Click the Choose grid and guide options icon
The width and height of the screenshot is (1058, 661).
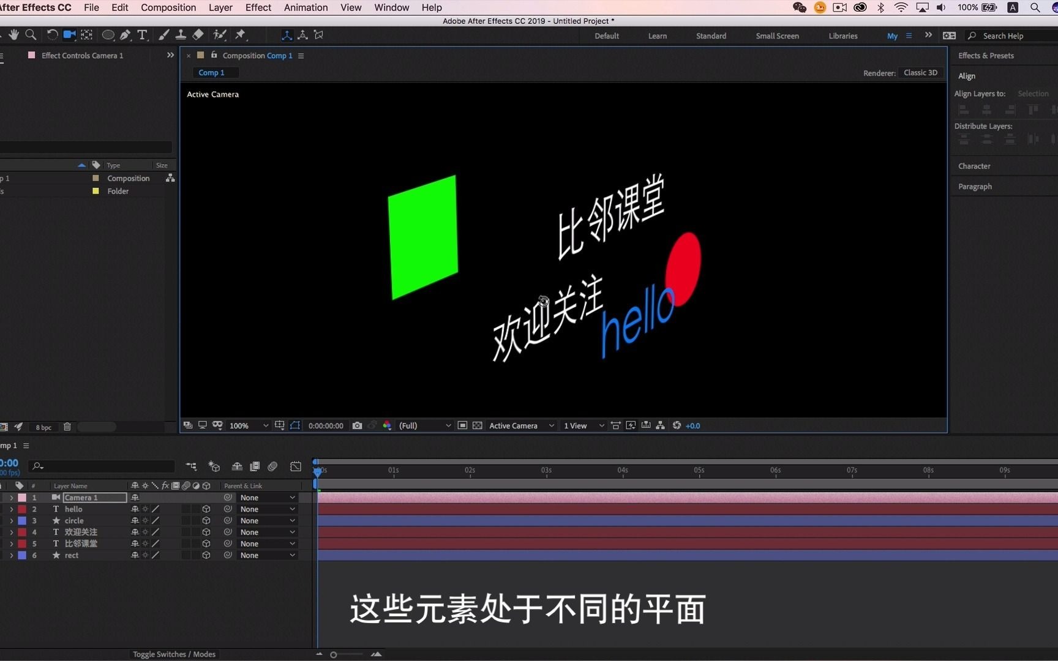(279, 425)
